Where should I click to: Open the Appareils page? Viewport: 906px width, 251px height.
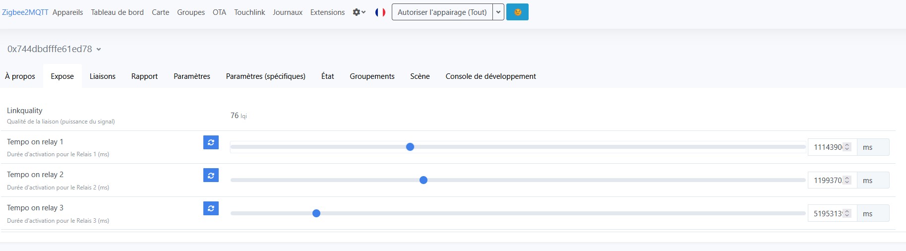coord(68,12)
